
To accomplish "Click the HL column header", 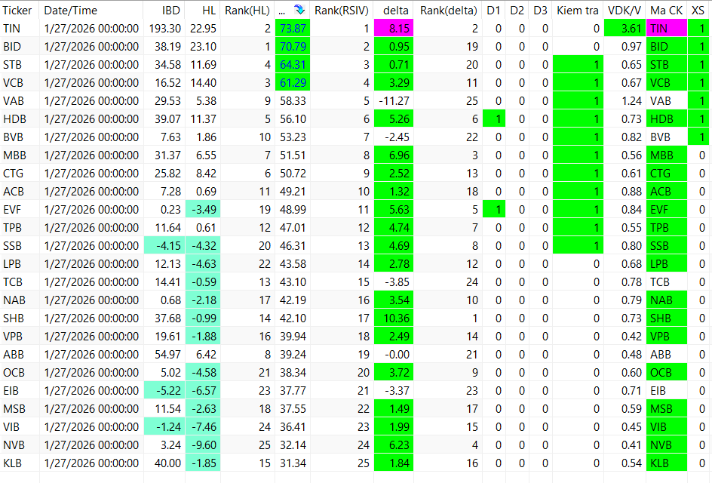I will coord(209,10).
